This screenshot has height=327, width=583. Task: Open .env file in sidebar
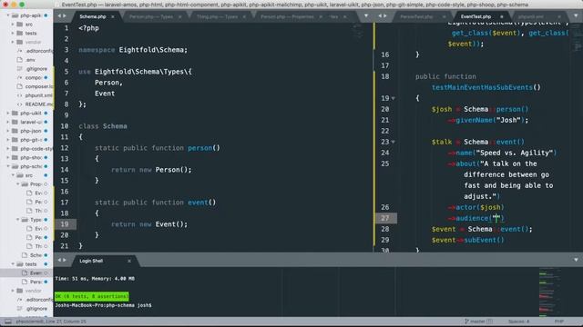coord(31,60)
